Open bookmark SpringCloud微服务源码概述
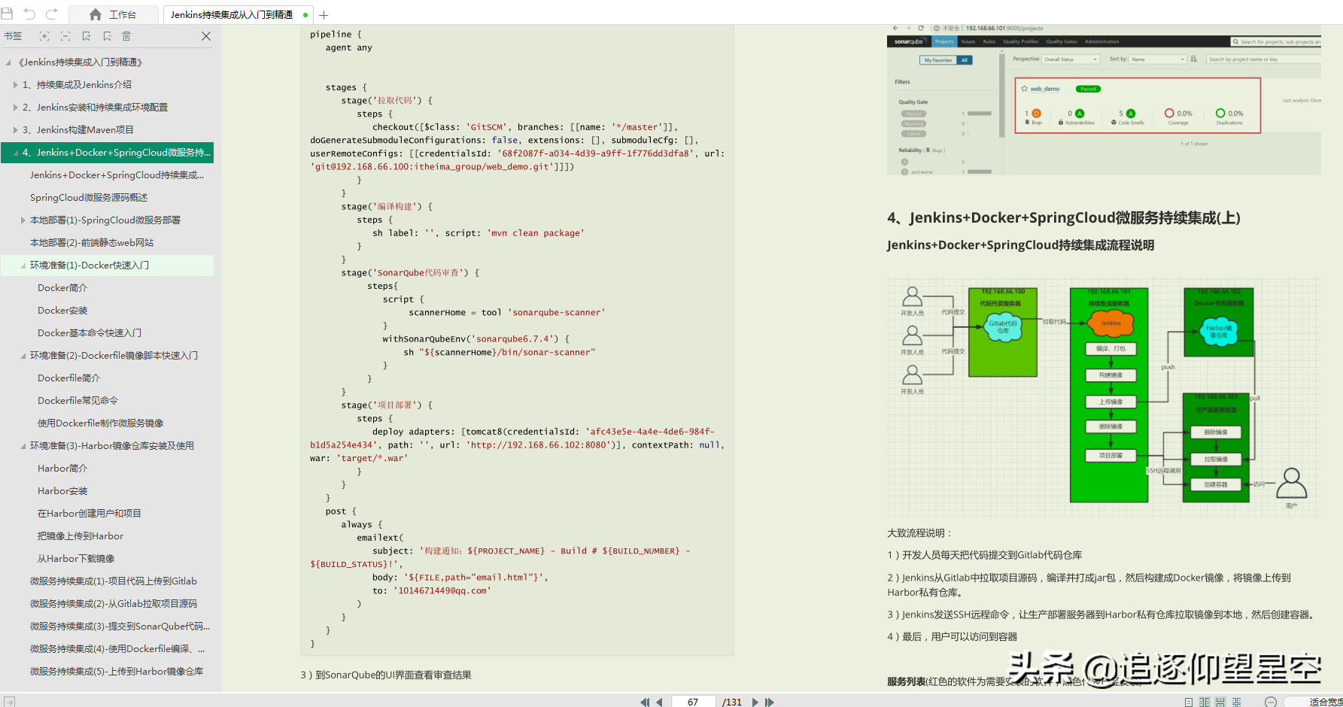 (x=89, y=198)
